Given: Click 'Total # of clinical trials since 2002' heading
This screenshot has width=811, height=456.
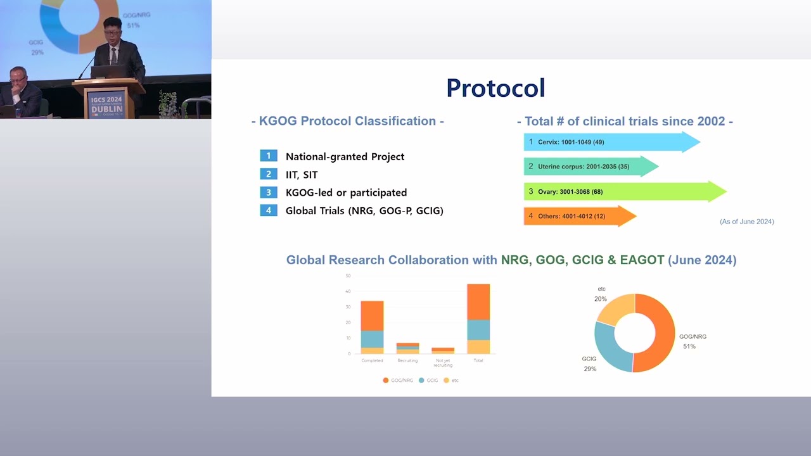Looking at the screenshot, I should (625, 121).
